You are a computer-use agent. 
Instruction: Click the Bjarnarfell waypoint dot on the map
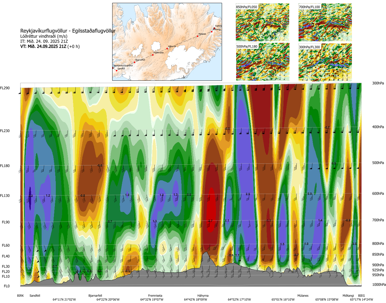click(134, 62)
